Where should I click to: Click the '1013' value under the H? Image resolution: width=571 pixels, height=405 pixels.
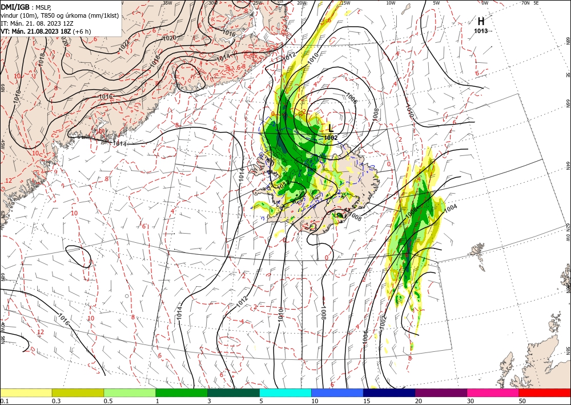click(x=481, y=31)
